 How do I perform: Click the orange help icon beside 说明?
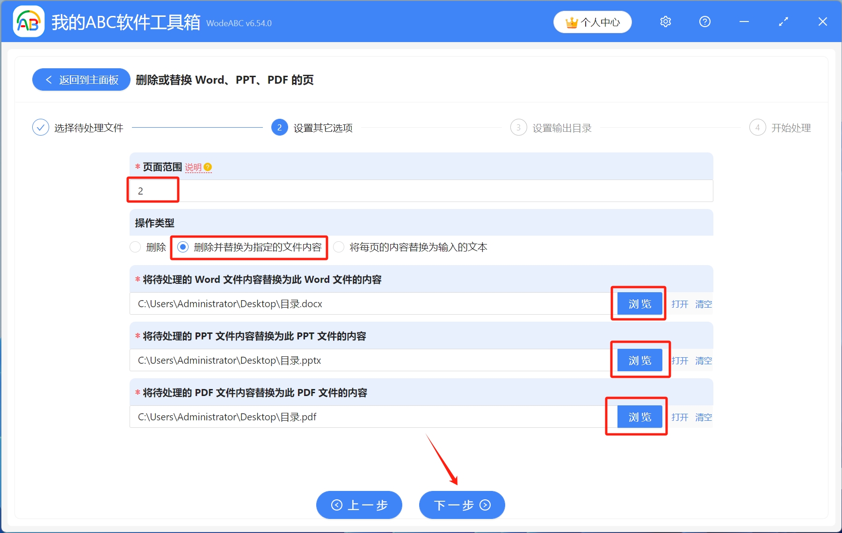(208, 167)
